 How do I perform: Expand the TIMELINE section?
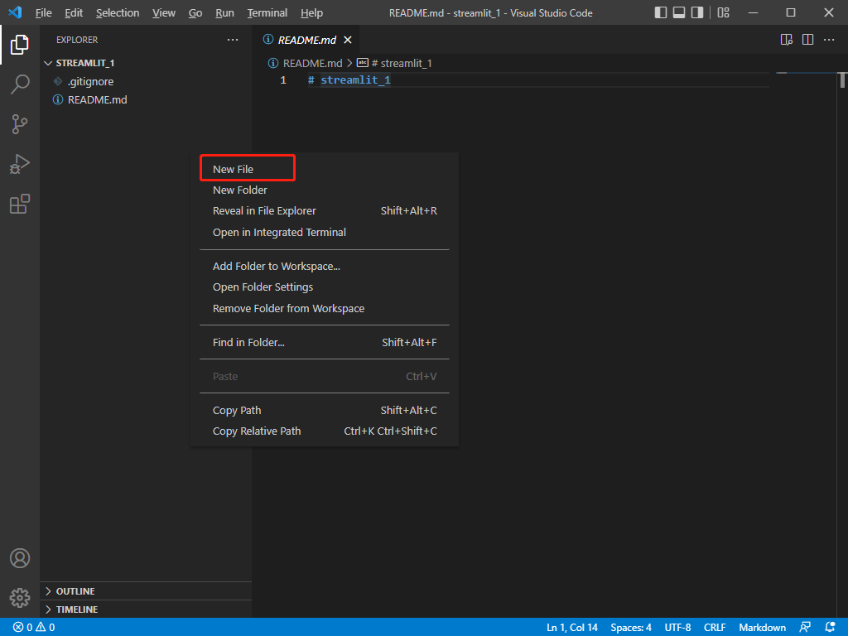point(48,609)
